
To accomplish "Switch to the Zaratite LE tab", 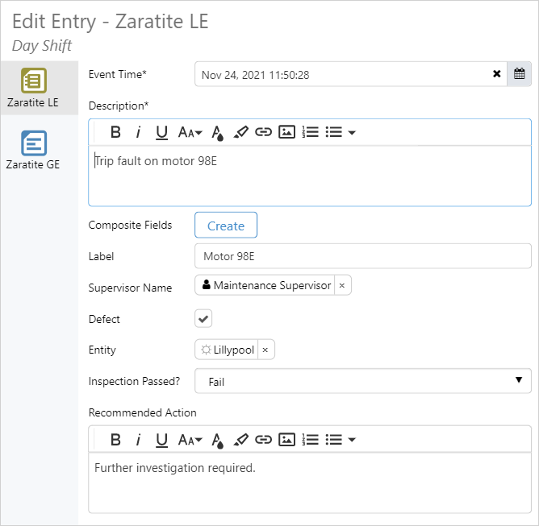I will [33, 88].
